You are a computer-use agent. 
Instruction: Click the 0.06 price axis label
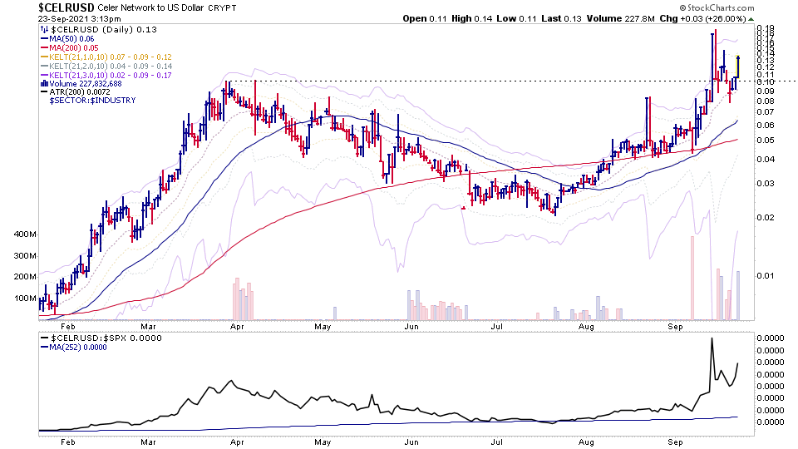coord(766,125)
